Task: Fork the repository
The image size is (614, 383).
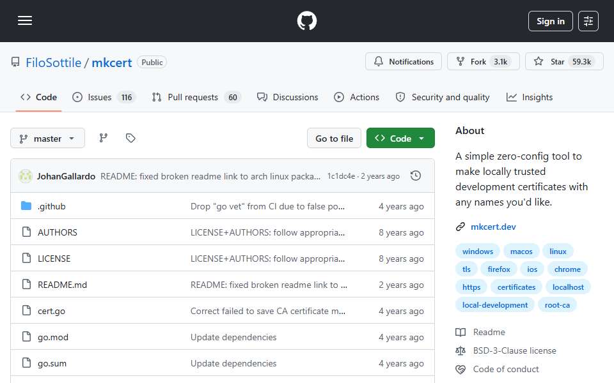Action: pyautogui.click(x=484, y=62)
